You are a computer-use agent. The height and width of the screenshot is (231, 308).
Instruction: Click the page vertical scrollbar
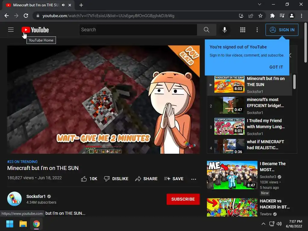(x=306, y=42)
